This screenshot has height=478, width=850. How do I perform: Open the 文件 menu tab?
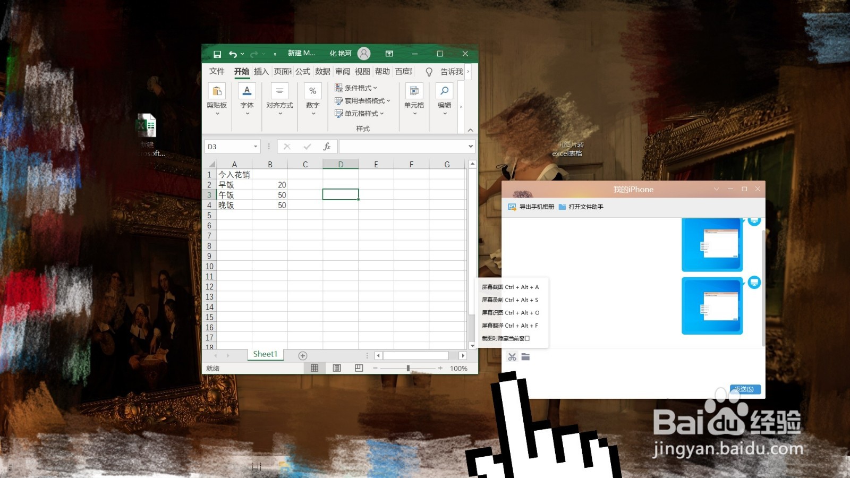(x=217, y=71)
